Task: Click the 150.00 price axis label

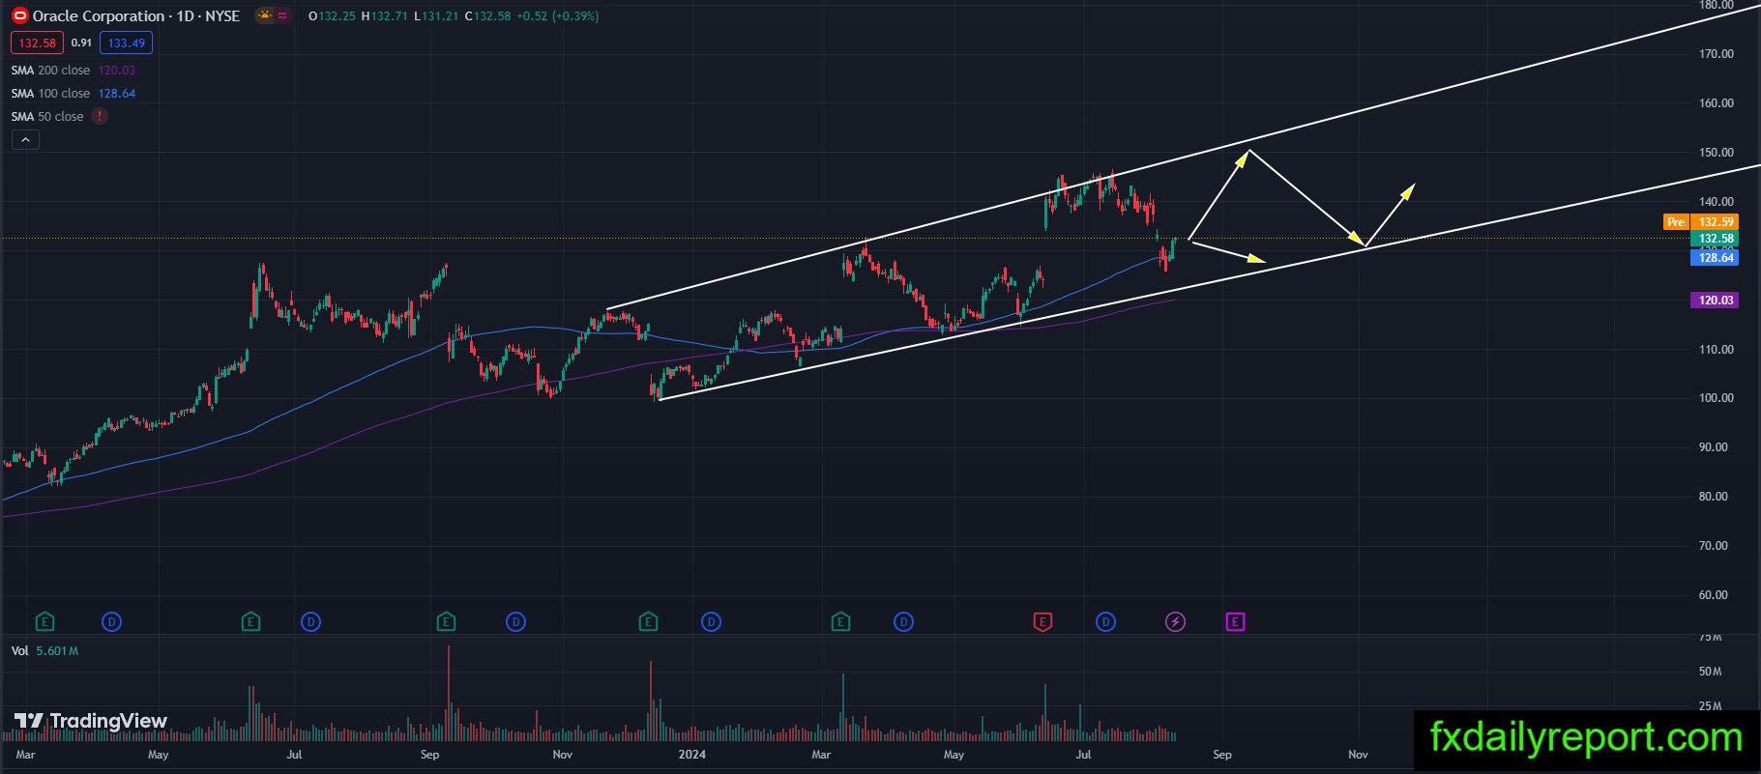Action: click(x=1717, y=153)
